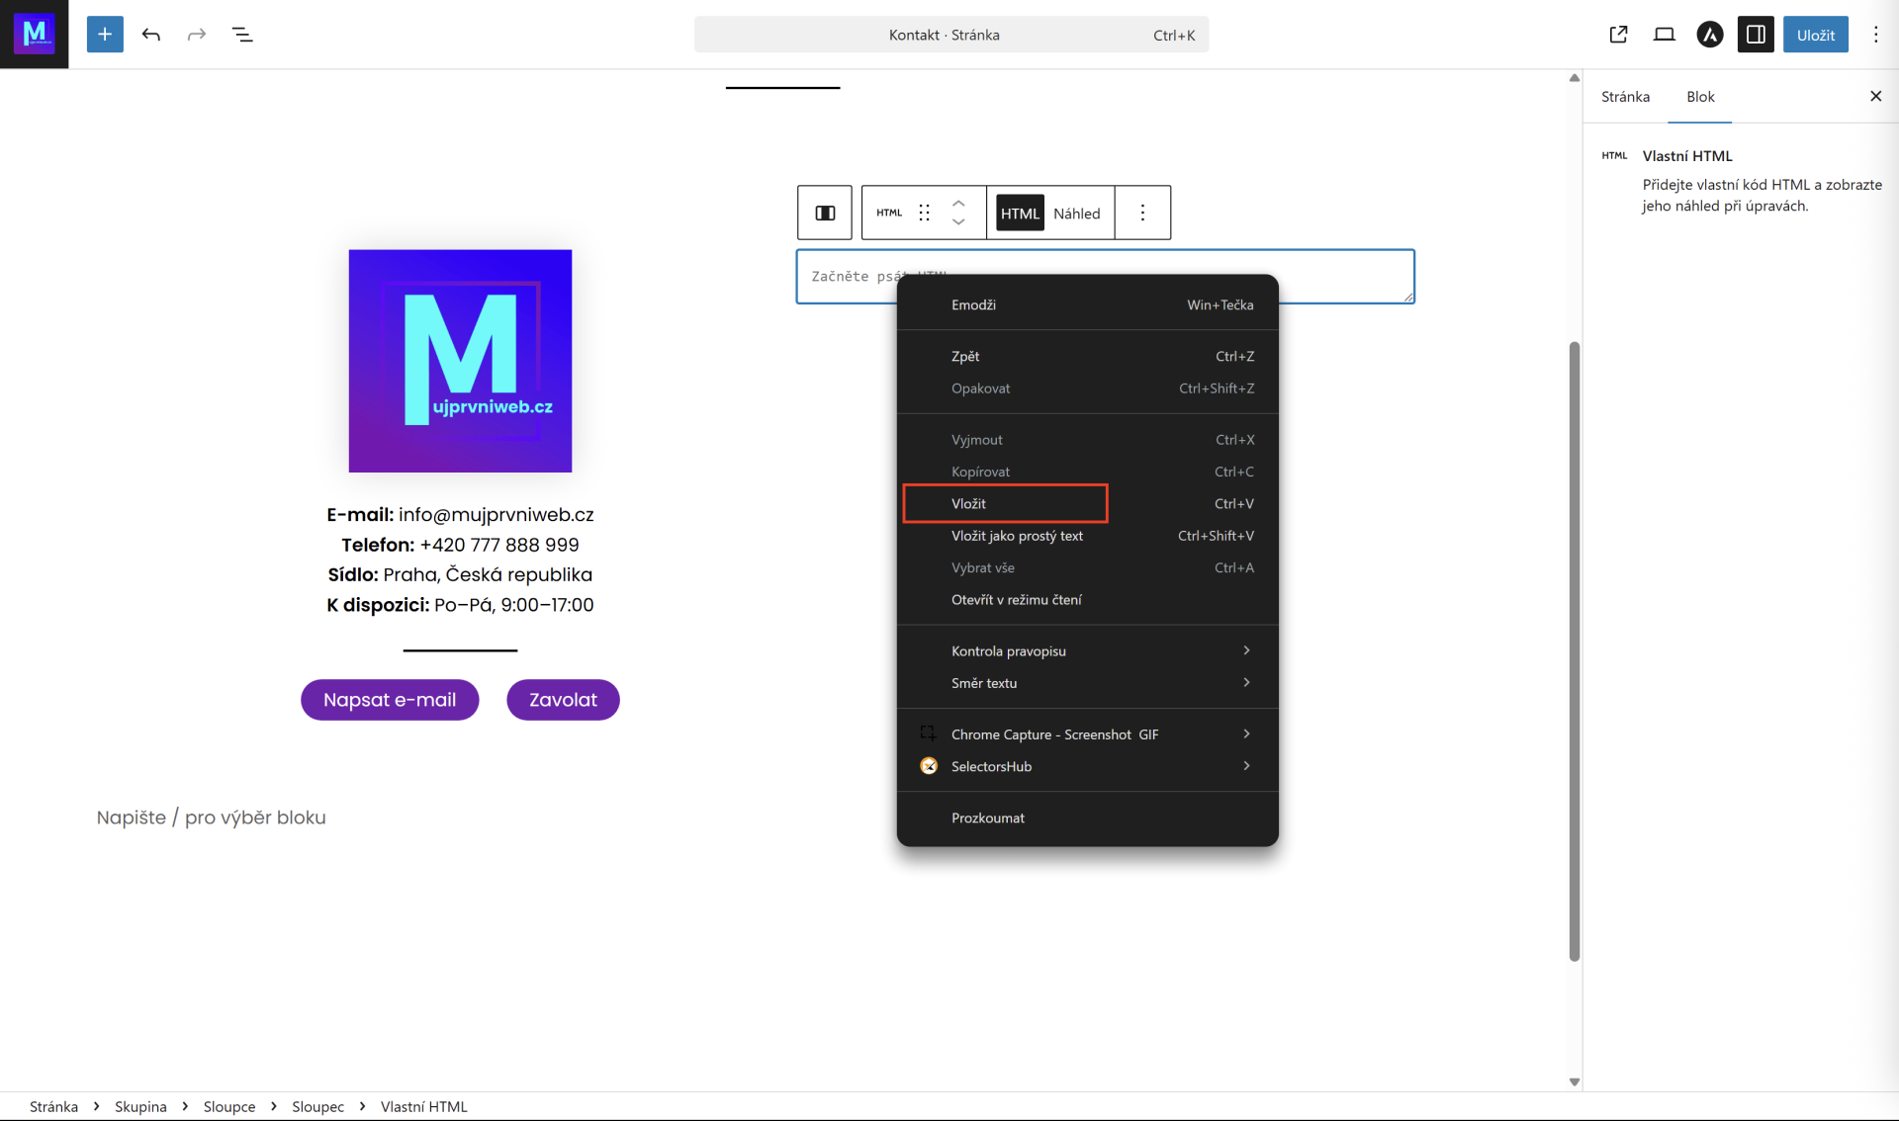Click the block inserter plus icon
This screenshot has width=1899, height=1121.
tap(105, 35)
